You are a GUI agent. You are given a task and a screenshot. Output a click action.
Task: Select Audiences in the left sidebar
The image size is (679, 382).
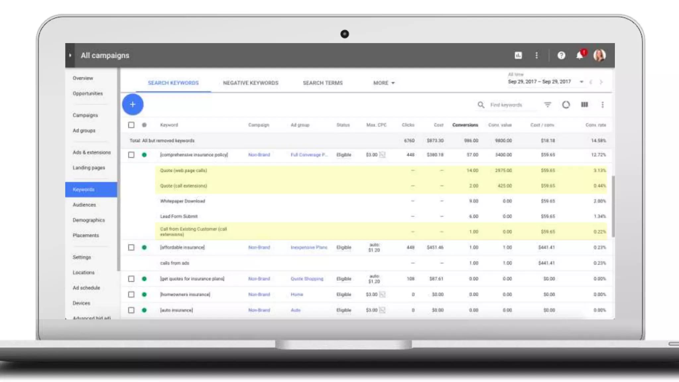pyautogui.click(x=84, y=205)
